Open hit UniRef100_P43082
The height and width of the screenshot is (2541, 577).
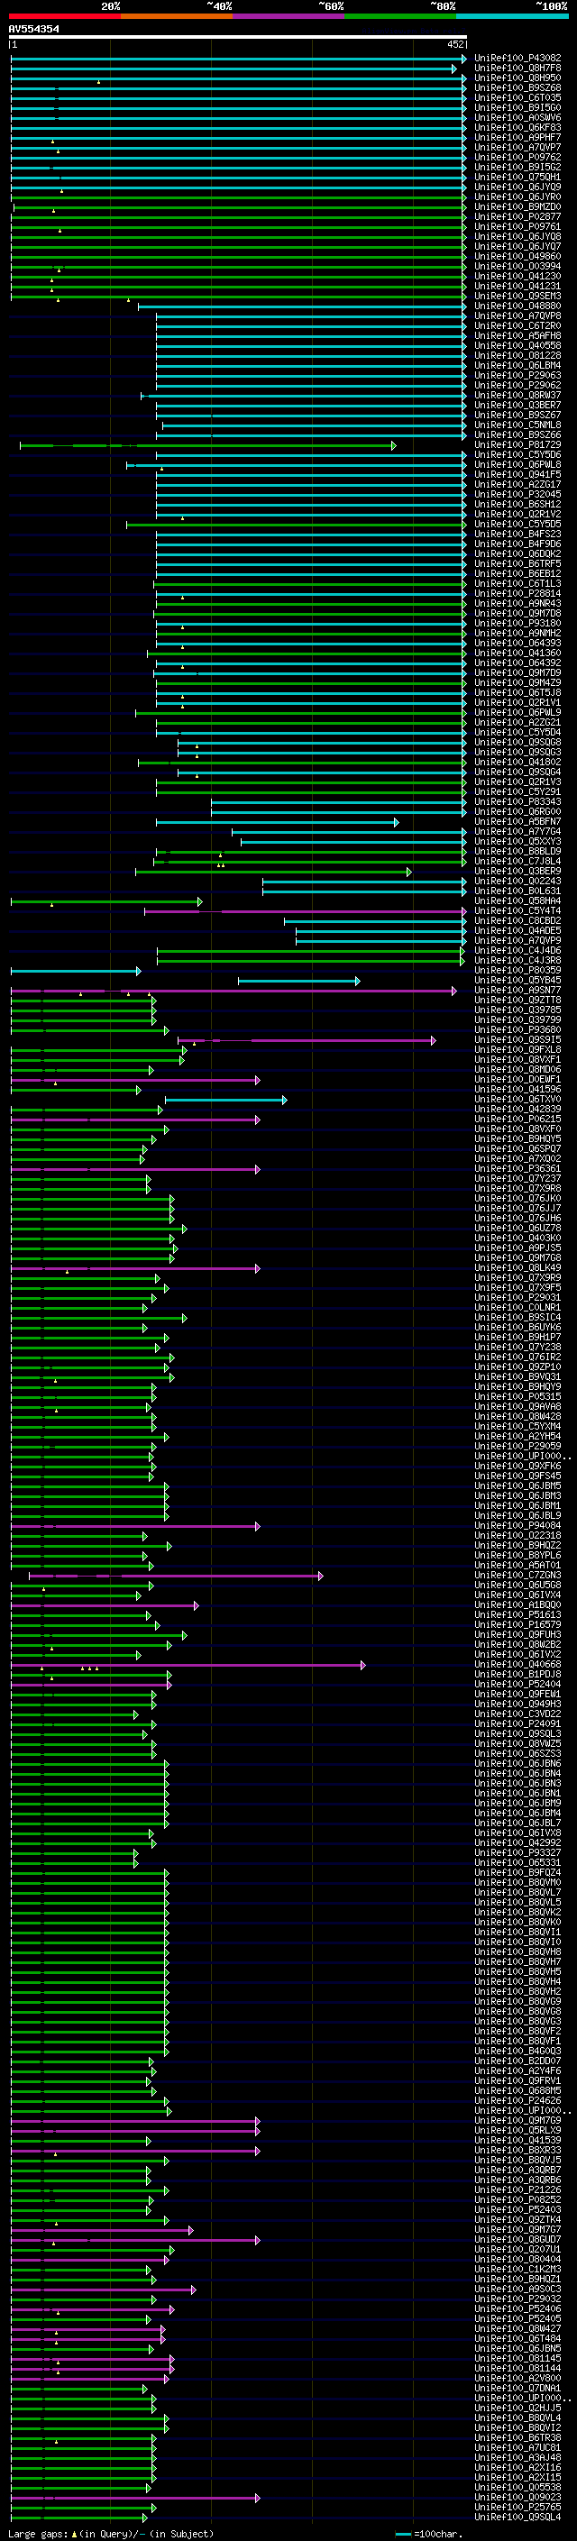[x=517, y=59]
